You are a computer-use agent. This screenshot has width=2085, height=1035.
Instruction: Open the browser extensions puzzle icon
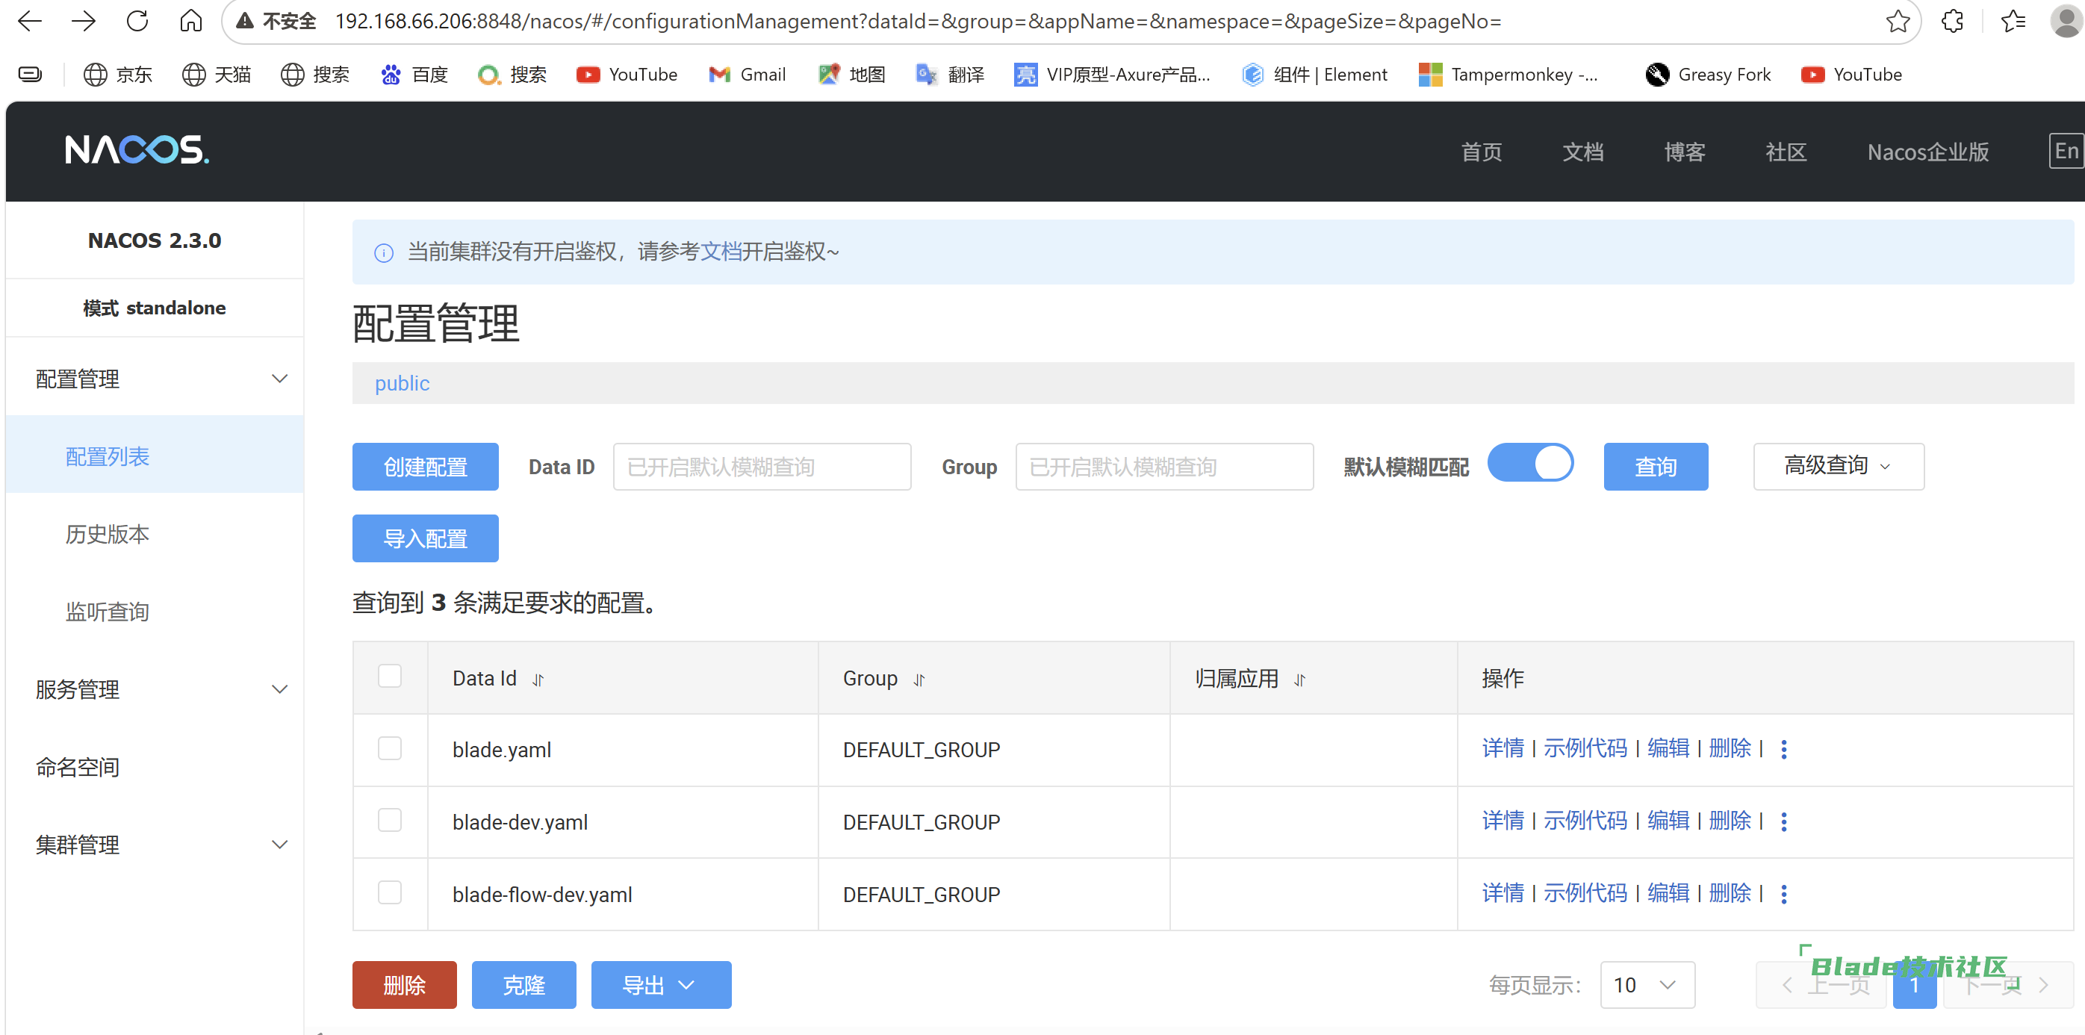point(1952,21)
